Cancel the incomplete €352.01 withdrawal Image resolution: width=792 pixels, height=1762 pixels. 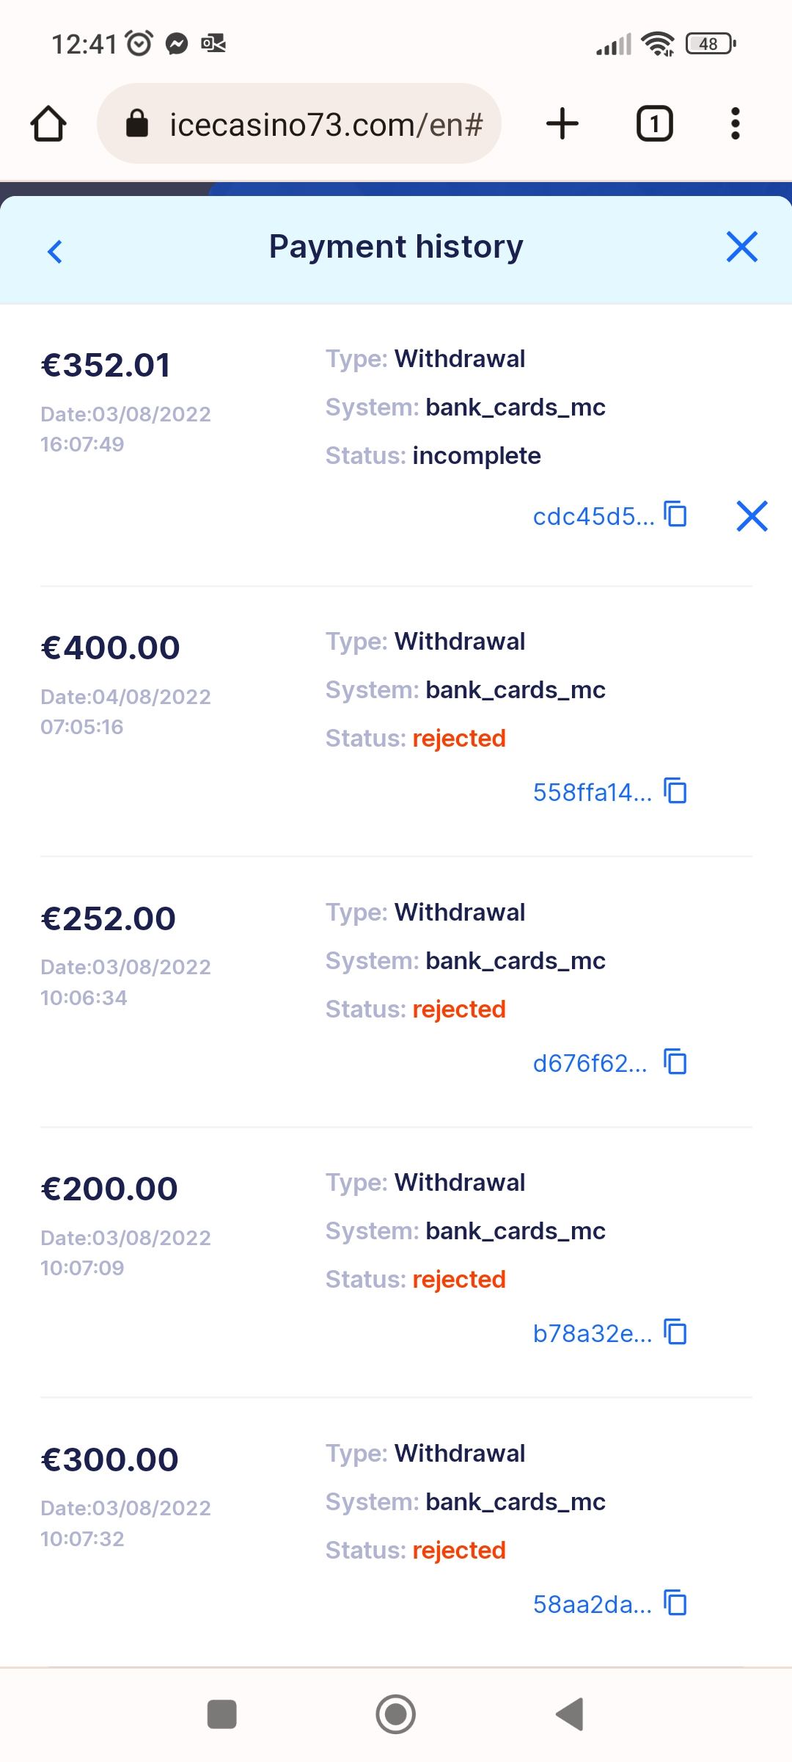pyautogui.click(x=752, y=515)
